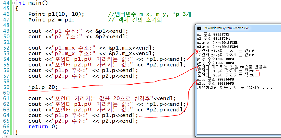Click console line 'p2.p이 가리키는 값:20'

(226, 75)
